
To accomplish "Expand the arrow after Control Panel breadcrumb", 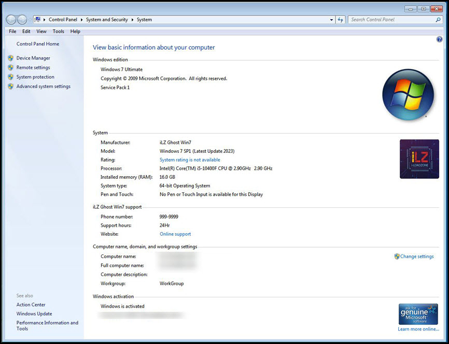I will pos(81,20).
